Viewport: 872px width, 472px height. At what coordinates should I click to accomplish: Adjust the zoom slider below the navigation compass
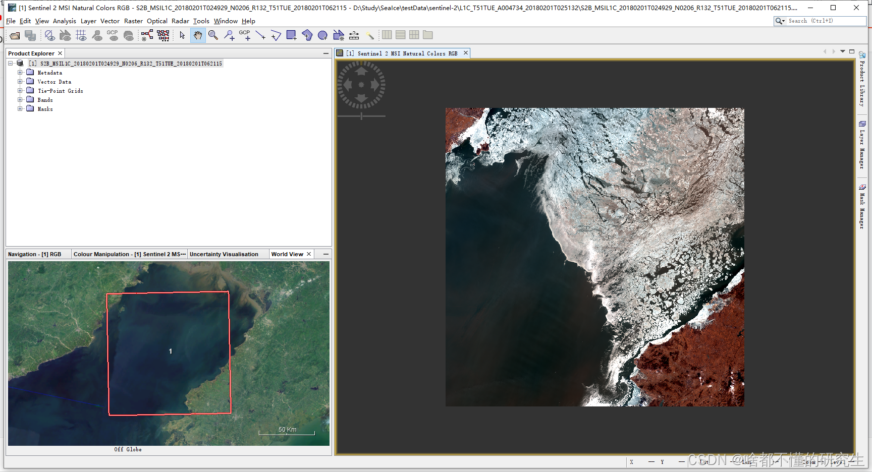point(361,115)
